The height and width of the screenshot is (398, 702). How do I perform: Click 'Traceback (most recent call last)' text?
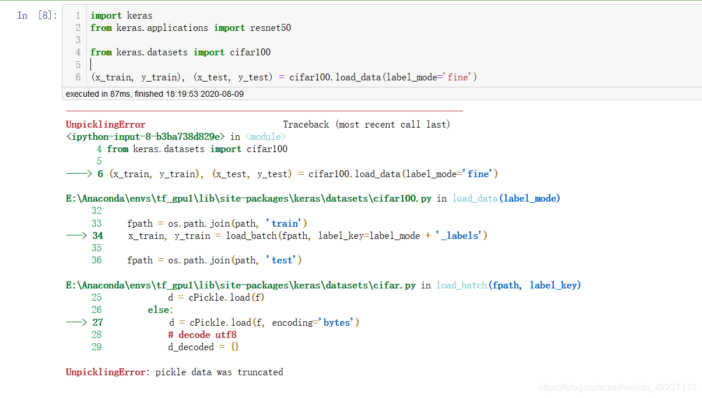click(x=367, y=125)
